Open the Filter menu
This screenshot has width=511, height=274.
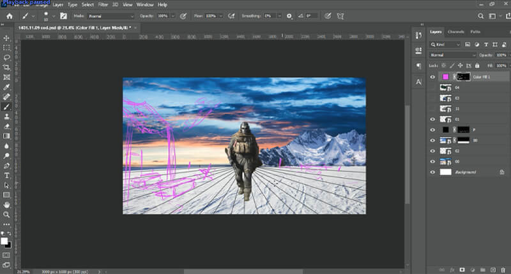click(103, 4)
